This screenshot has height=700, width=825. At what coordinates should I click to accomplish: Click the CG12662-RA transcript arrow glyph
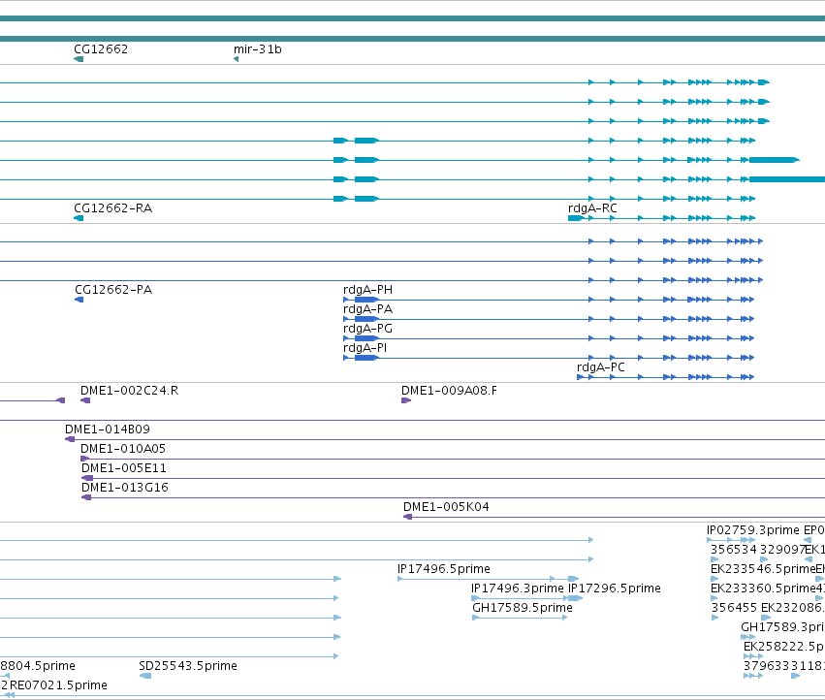pos(79,218)
